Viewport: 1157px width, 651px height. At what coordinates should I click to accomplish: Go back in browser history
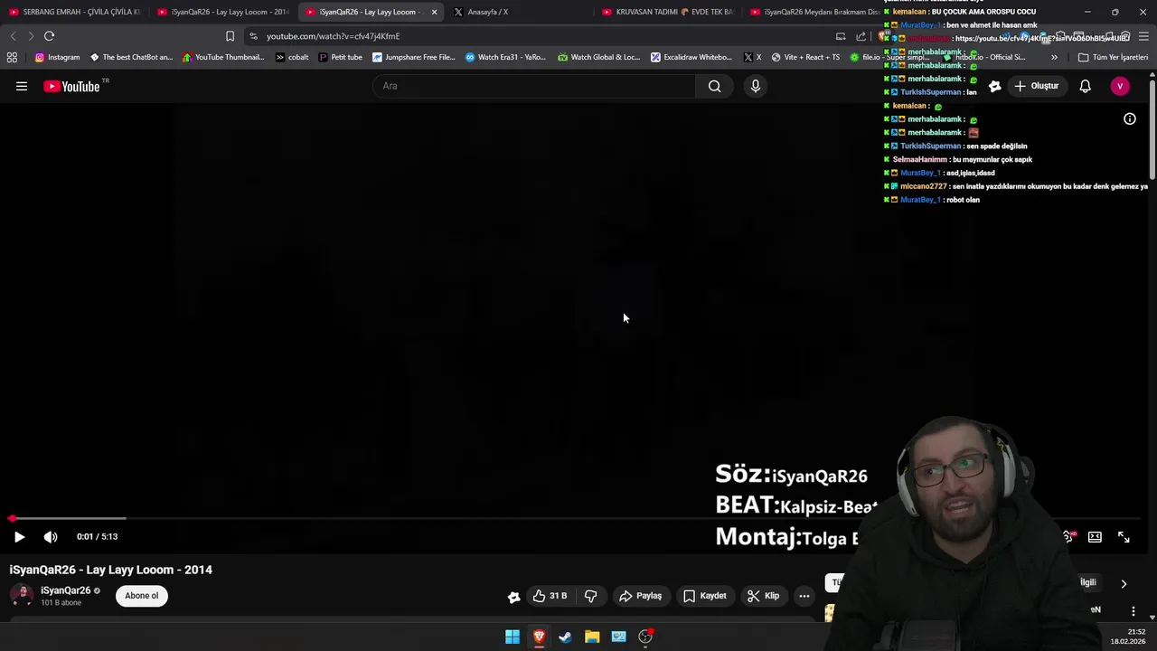click(x=13, y=36)
